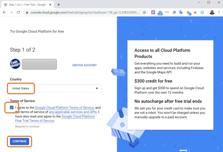Select the Step 1 of 2 Free Trial tab
The width and height of the screenshot is (223, 152).
pos(27,5)
